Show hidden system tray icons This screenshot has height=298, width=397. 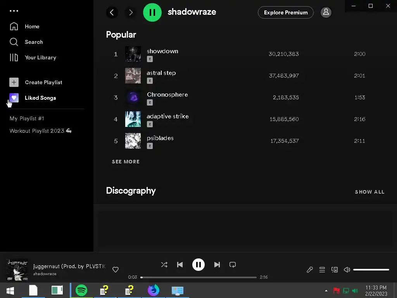[326, 291]
